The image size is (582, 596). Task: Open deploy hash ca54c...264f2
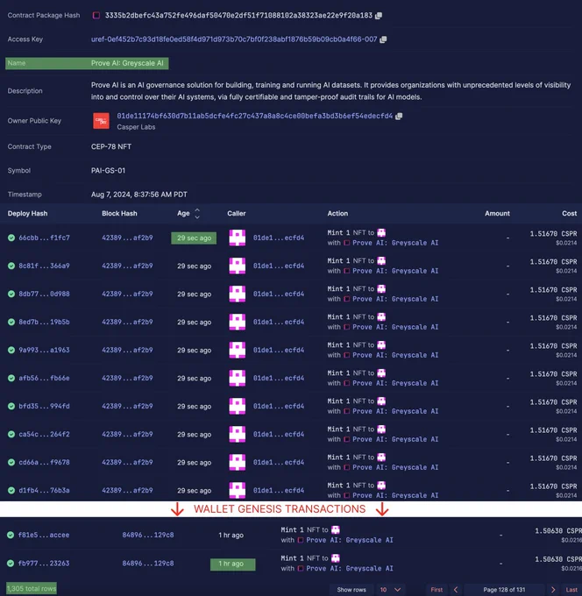pyautogui.click(x=44, y=434)
